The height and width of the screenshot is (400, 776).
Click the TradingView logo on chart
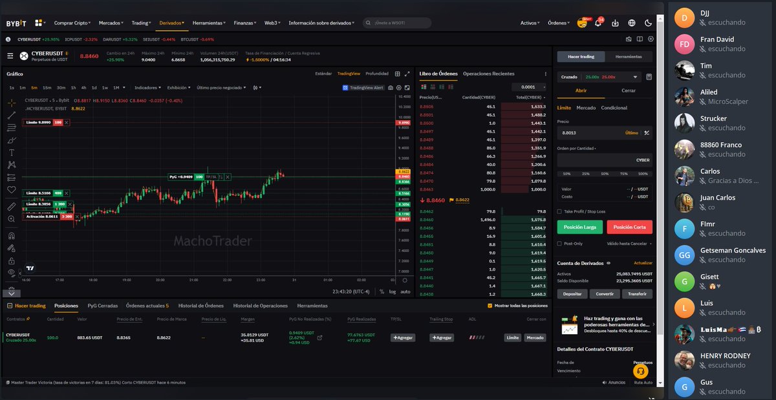tap(30, 268)
